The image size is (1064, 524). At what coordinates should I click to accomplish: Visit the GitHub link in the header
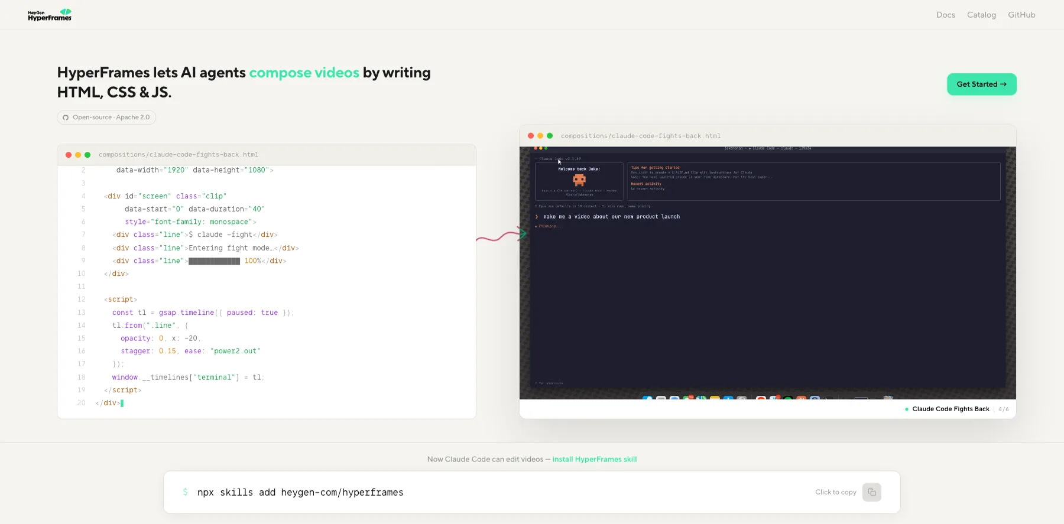point(1021,15)
